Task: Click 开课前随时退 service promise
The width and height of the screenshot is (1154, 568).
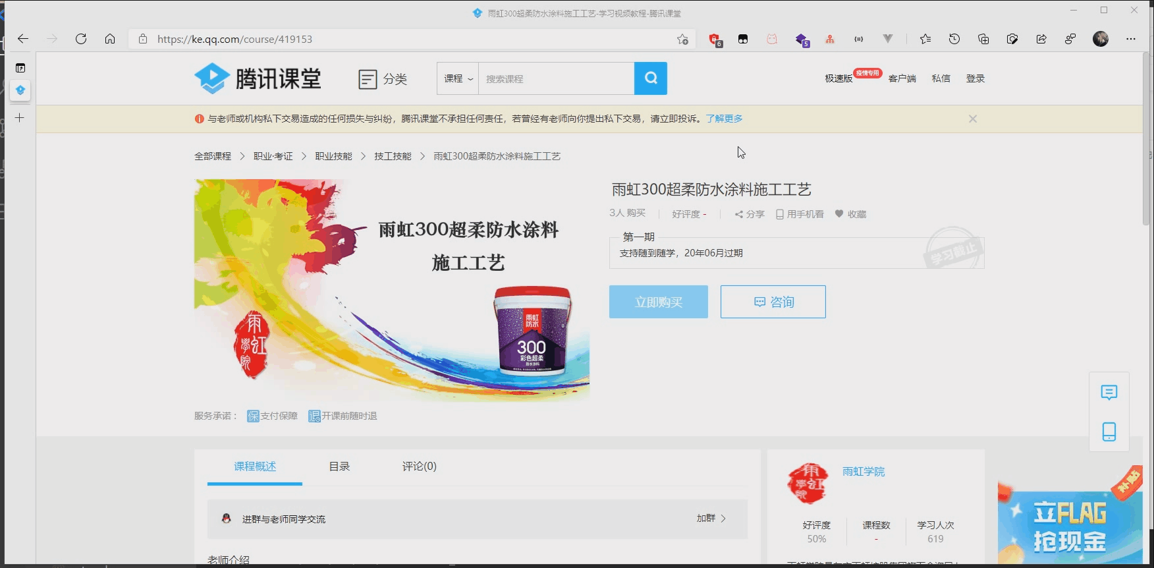Action: [343, 416]
